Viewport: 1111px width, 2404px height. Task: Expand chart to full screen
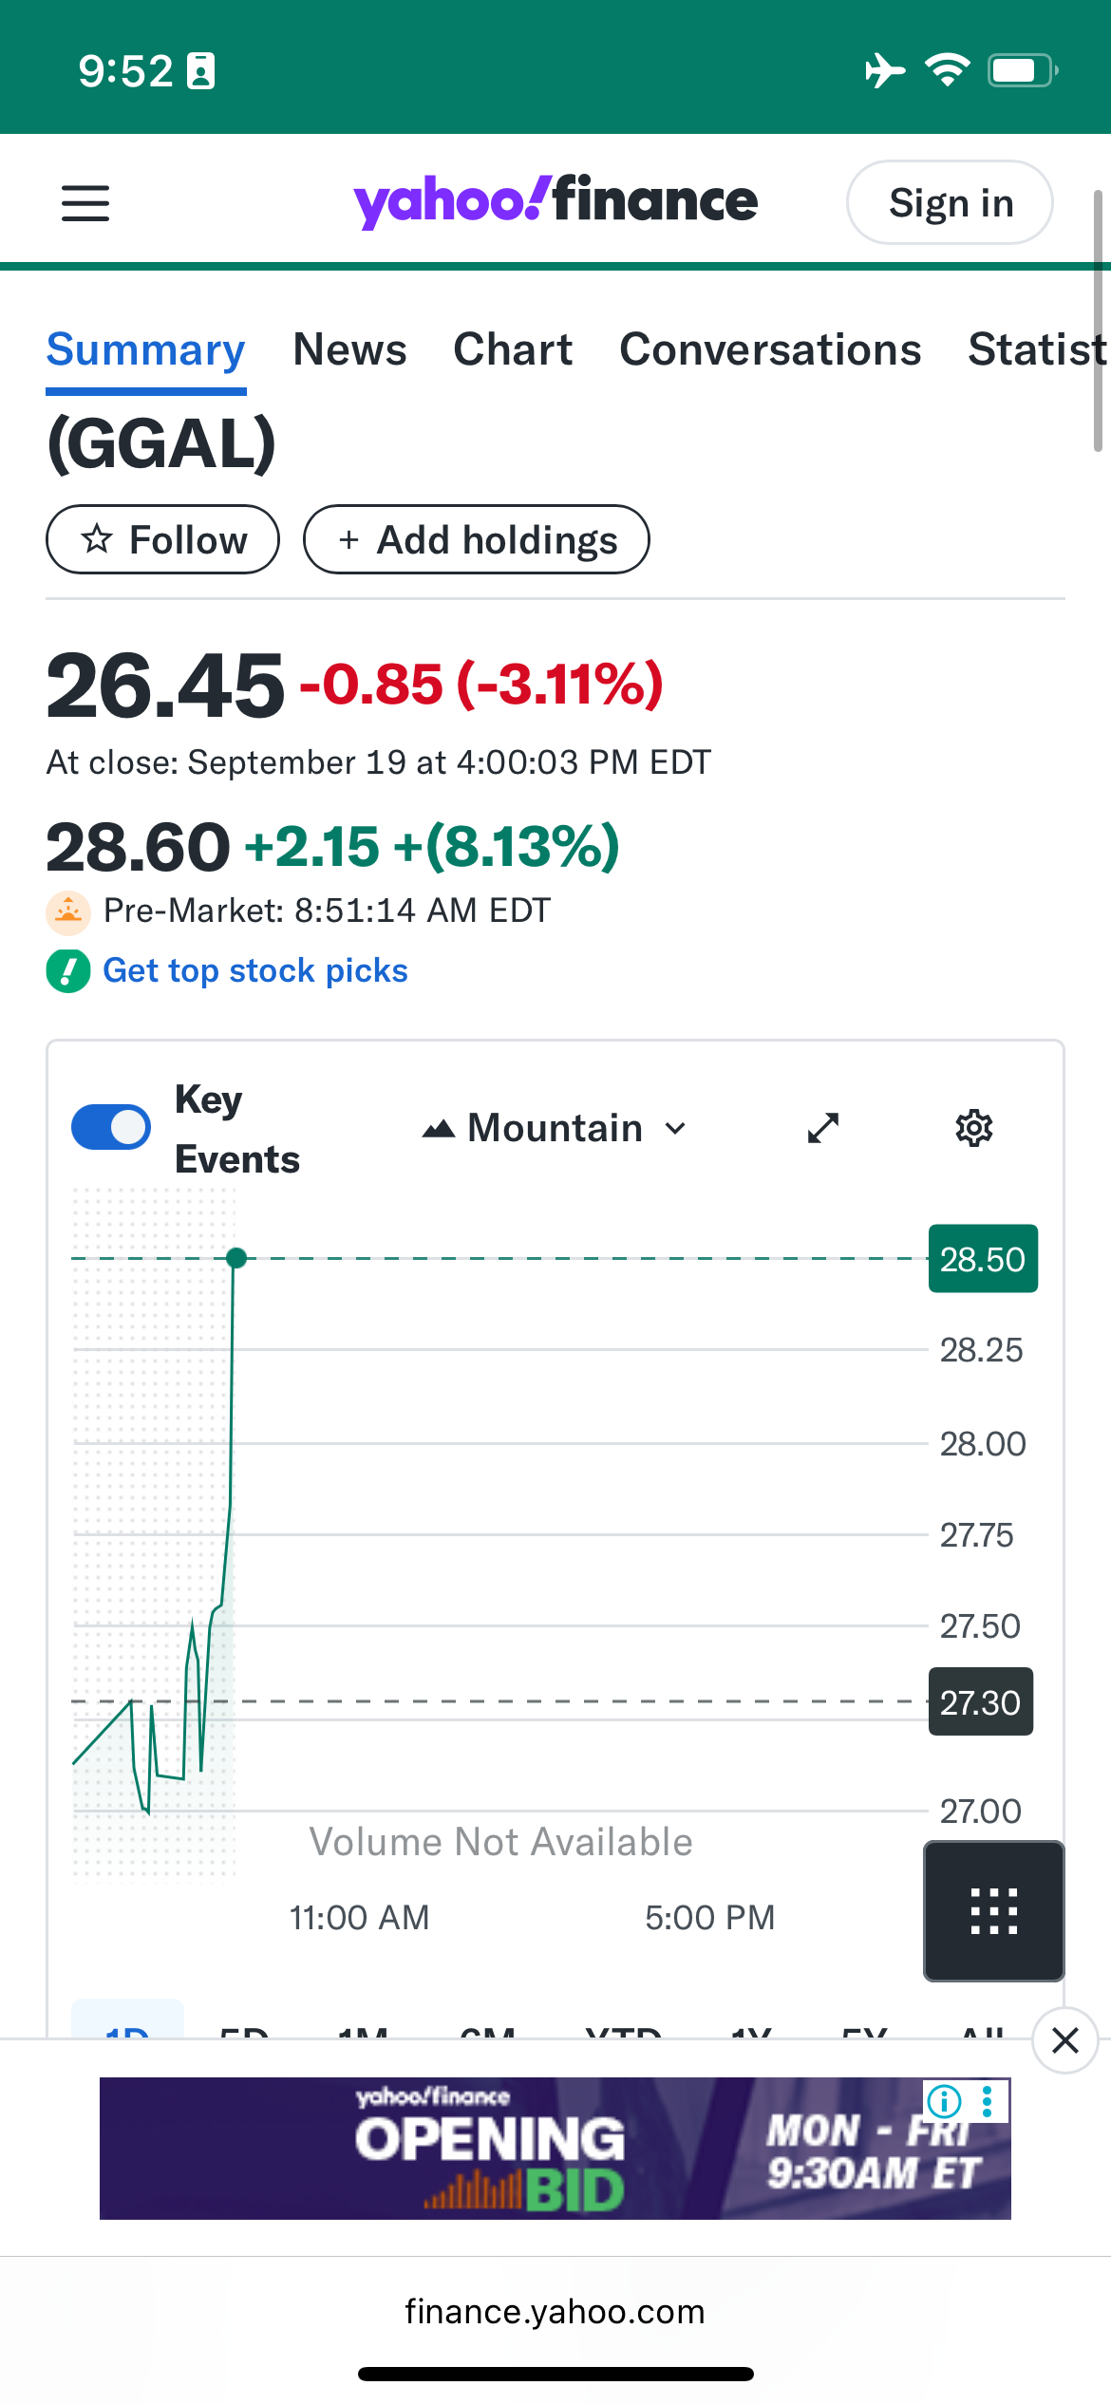[823, 1128]
